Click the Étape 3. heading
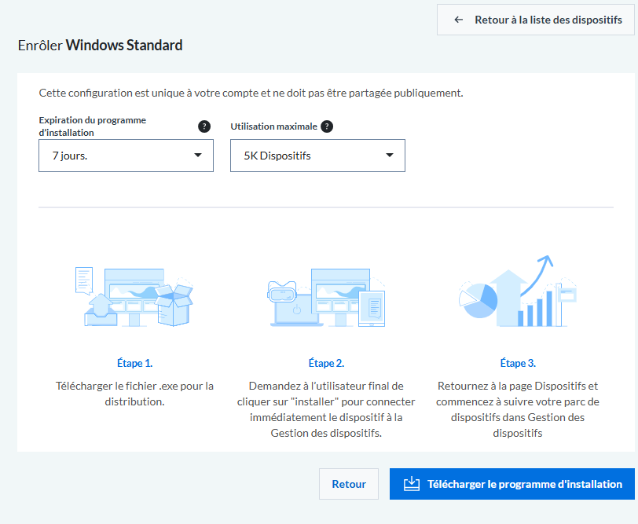638x524 pixels. click(518, 363)
